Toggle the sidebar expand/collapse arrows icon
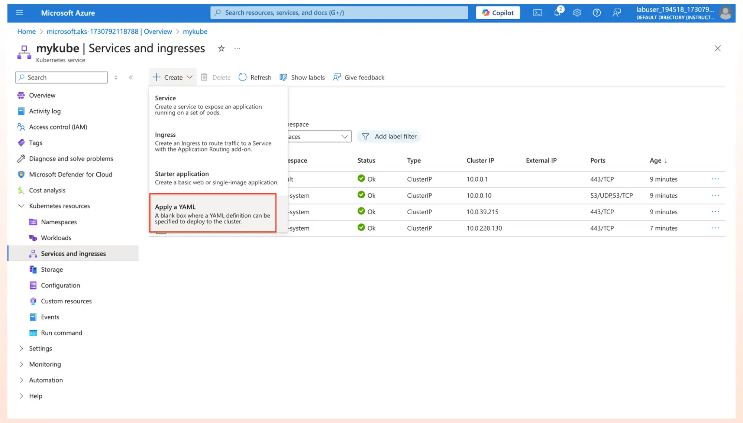743x423 pixels. (x=116, y=77)
